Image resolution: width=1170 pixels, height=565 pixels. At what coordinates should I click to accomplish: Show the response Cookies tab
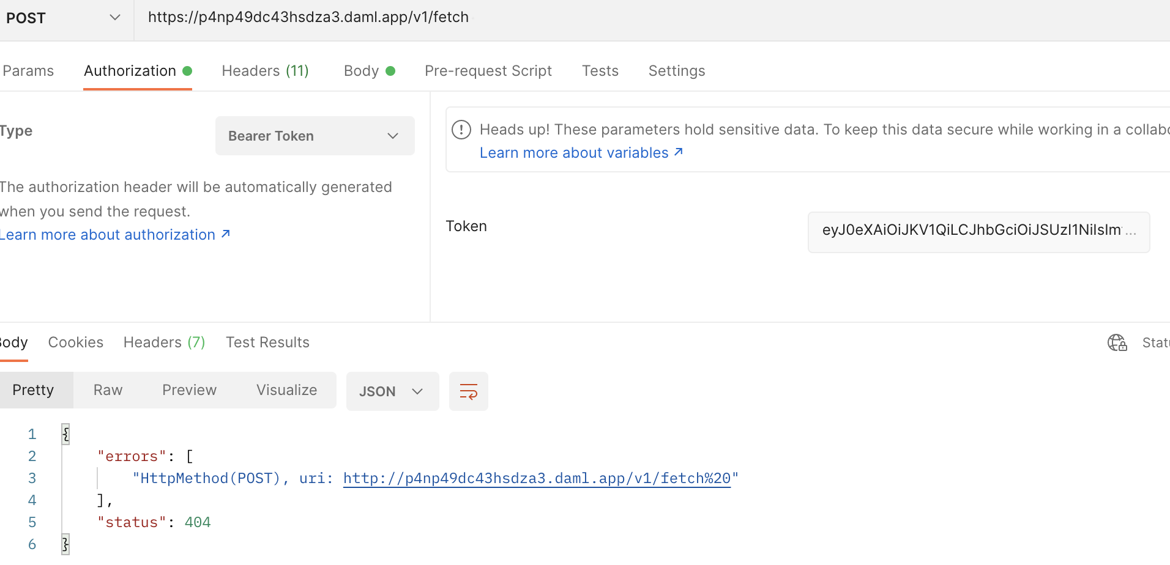[x=75, y=342]
